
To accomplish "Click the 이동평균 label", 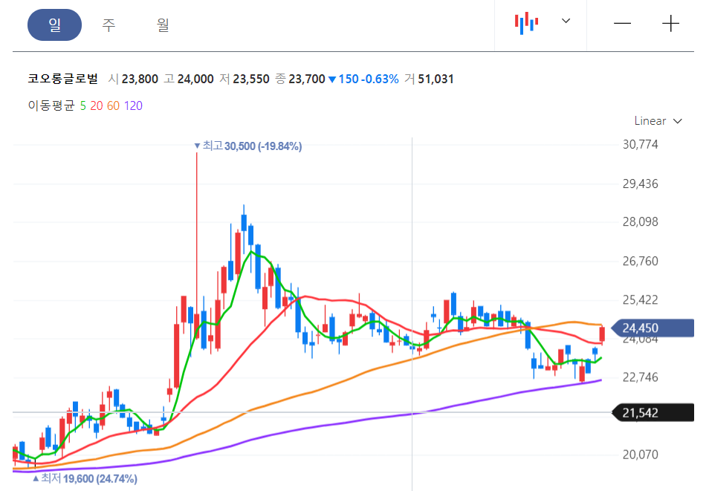I will pyautogui.click(x=51, y=105).
